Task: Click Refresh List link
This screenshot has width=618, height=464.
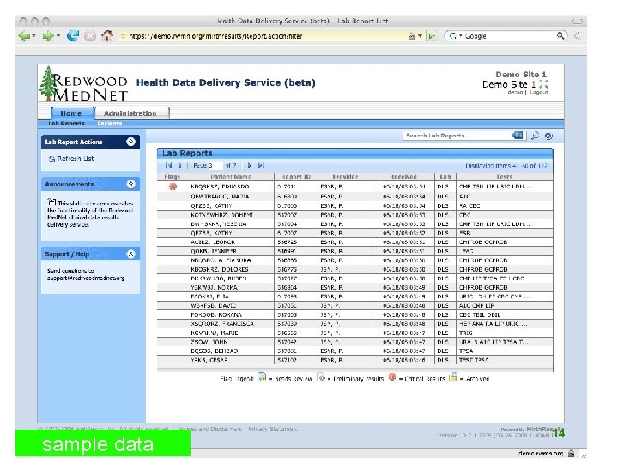Action: click(76, 158)
